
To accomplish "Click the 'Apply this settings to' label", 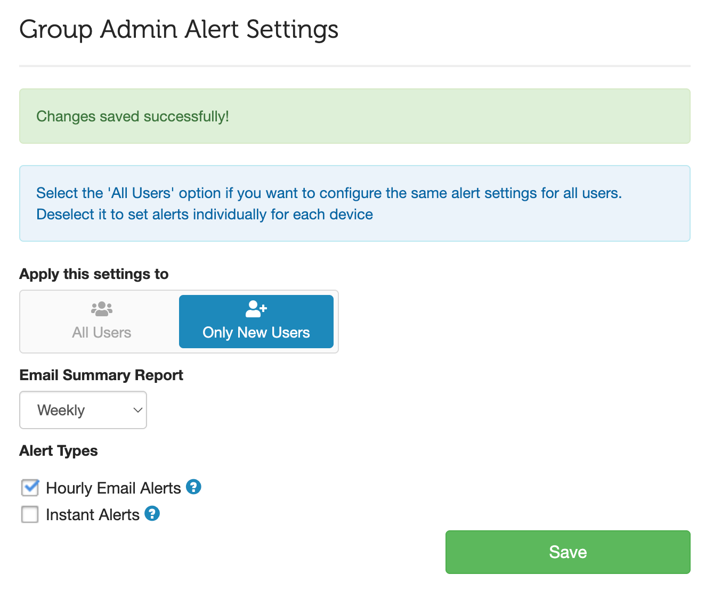I will (94, 274).
